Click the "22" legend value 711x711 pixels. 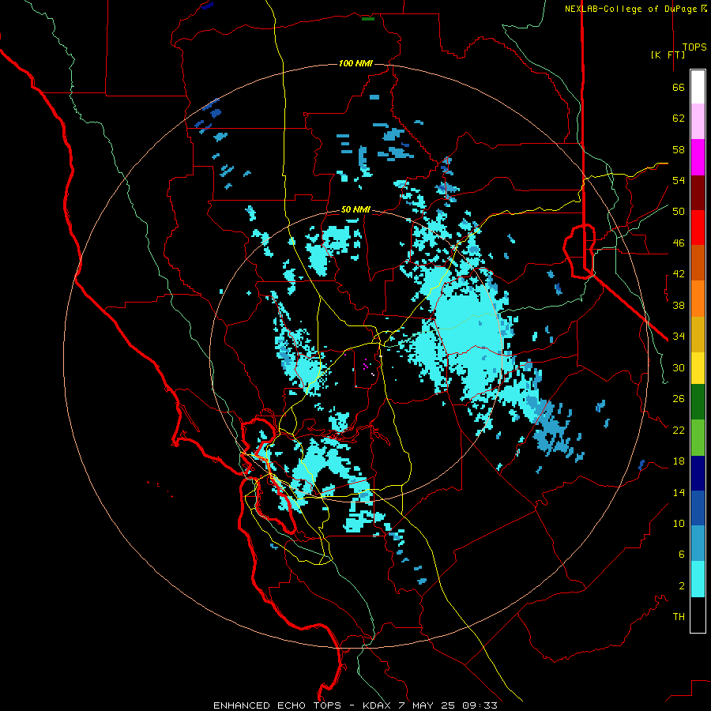(679, 430)
